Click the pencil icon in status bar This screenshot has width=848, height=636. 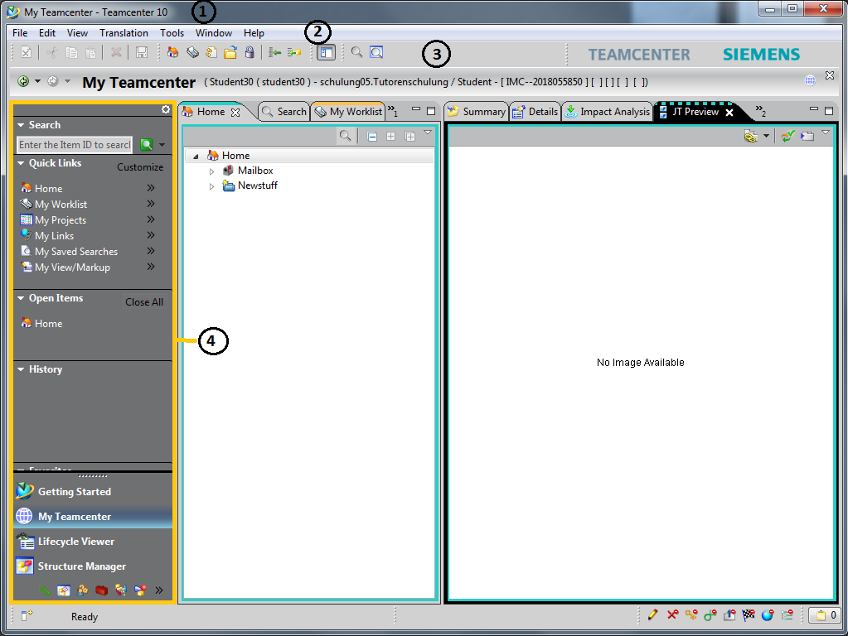(x=652, y=614)
